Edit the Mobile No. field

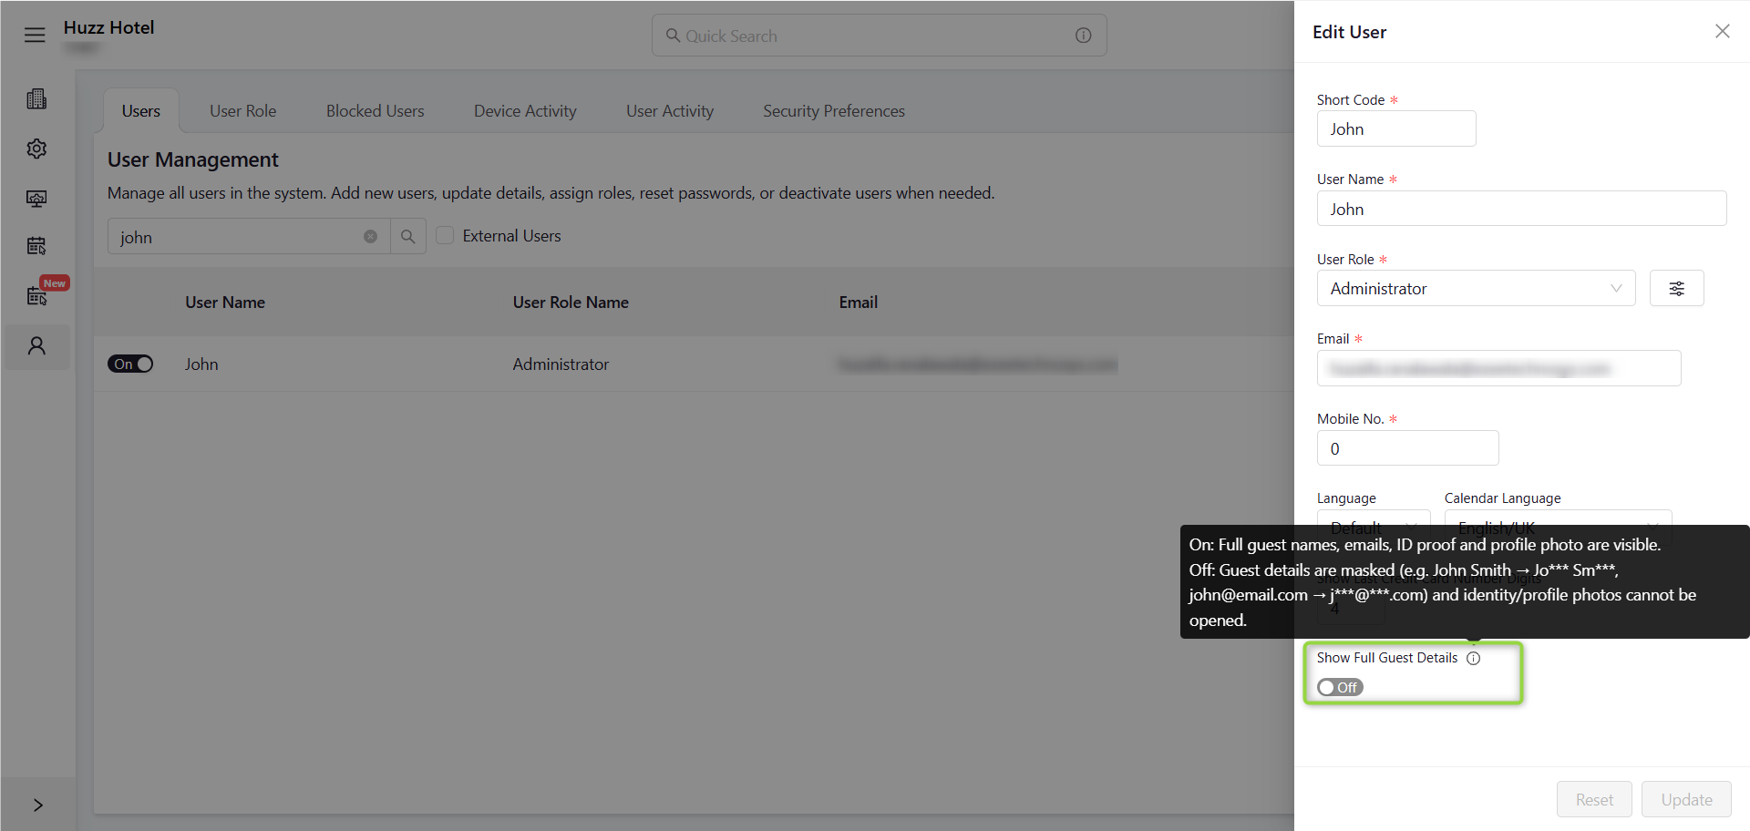(x=1407, y=448)
